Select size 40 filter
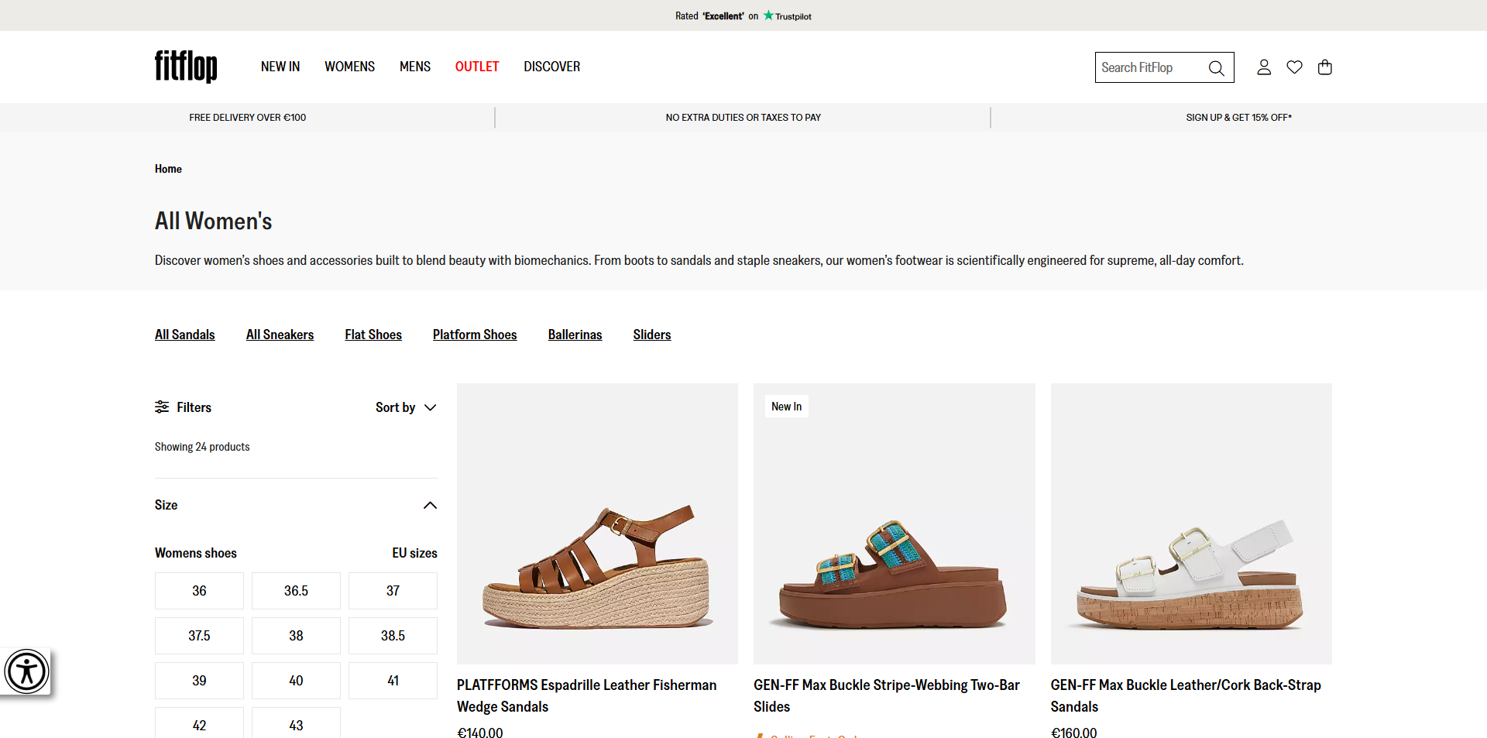1487x738 pixels. [296, 681]
